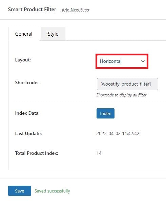Switch to the Style tab

click(53, 34)
